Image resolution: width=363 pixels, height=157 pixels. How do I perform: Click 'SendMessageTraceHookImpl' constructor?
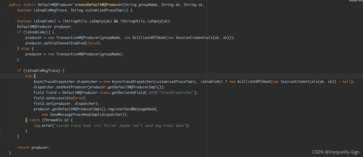[75, 114]
